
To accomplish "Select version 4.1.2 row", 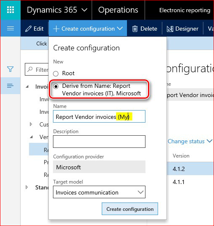I will 190,169.
